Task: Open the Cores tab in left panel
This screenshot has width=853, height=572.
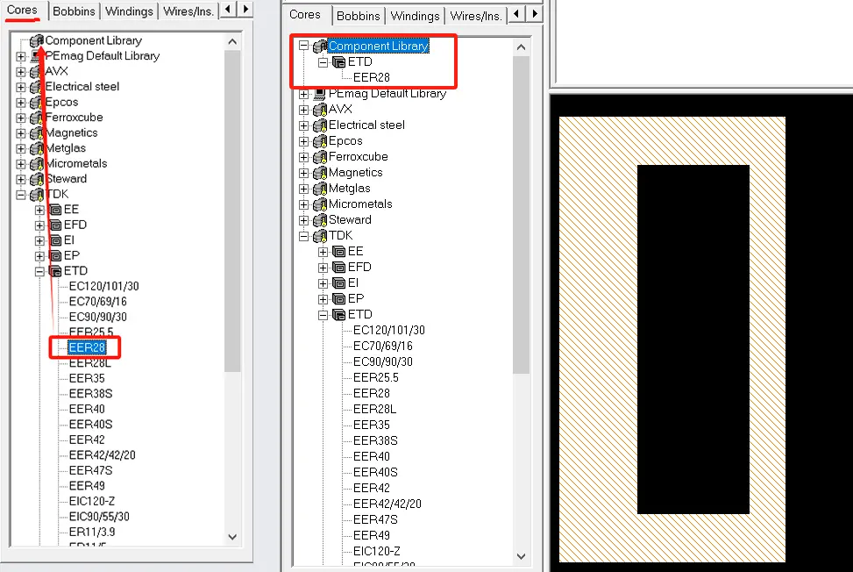Action: point(22,11)
